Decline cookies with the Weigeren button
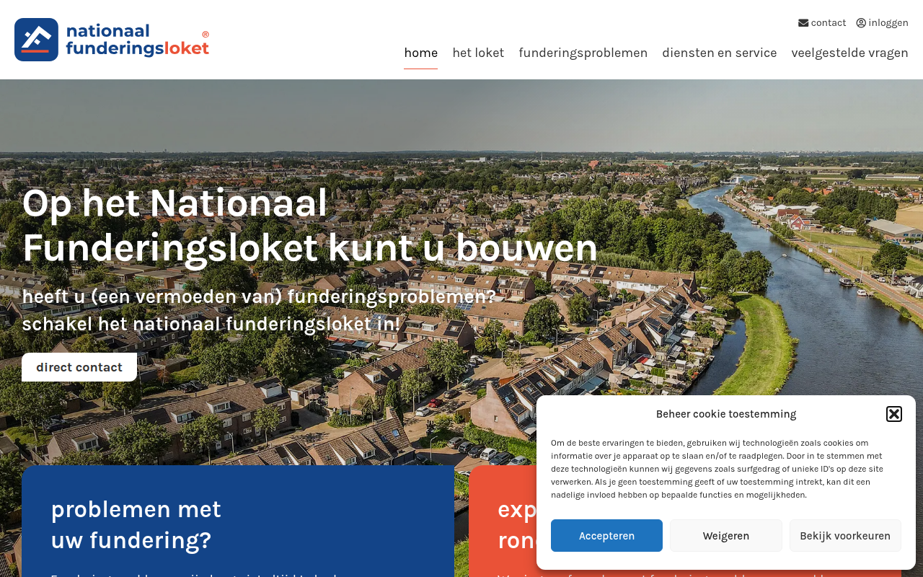923x577 pixels. click(726, 536)
